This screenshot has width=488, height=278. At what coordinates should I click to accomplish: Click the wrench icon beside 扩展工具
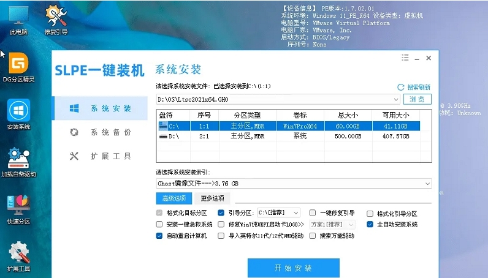click(74, 156)
